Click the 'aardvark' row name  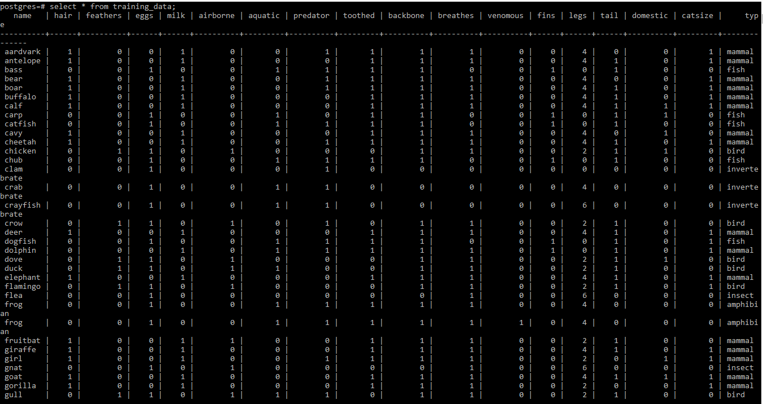[x=23, y=52]
